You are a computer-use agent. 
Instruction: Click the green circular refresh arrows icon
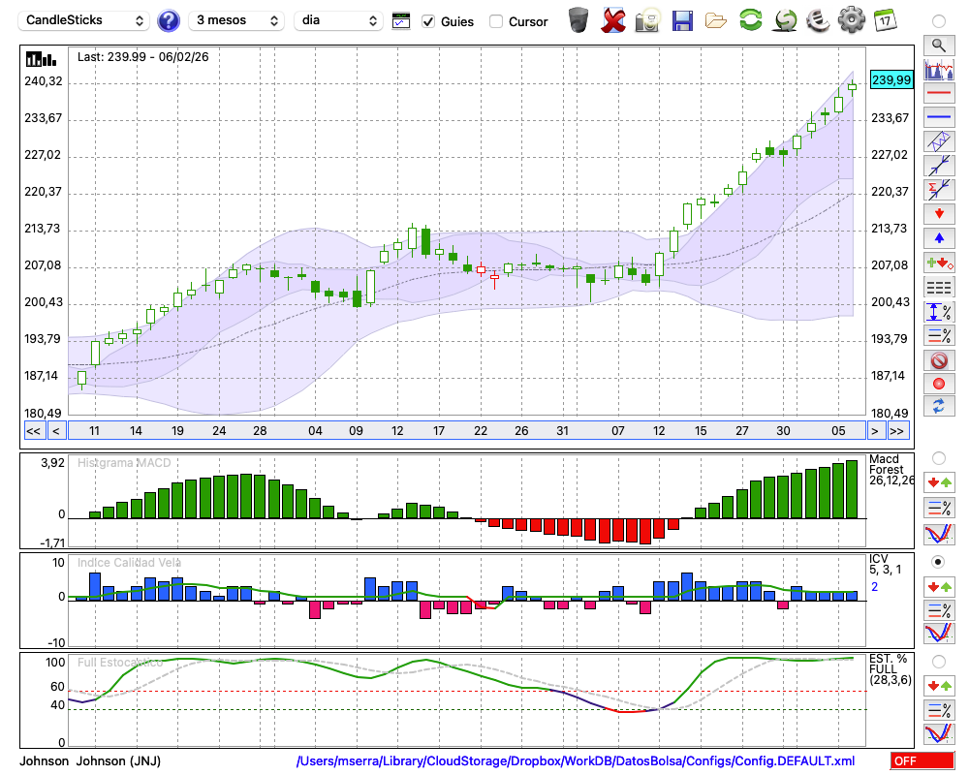click(750, 20)
